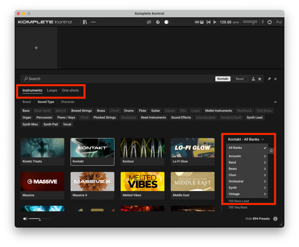The height and width of the screenshot is (247, 299).
Task: Toggle the Mallet Instruments tag
Action: coord(219,111)
